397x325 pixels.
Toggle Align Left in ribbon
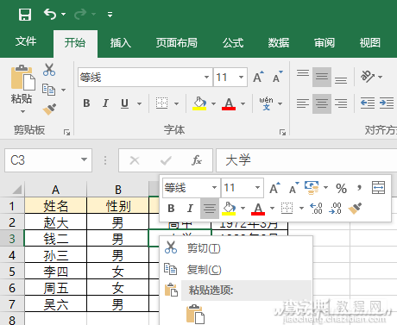pos(303,103)
